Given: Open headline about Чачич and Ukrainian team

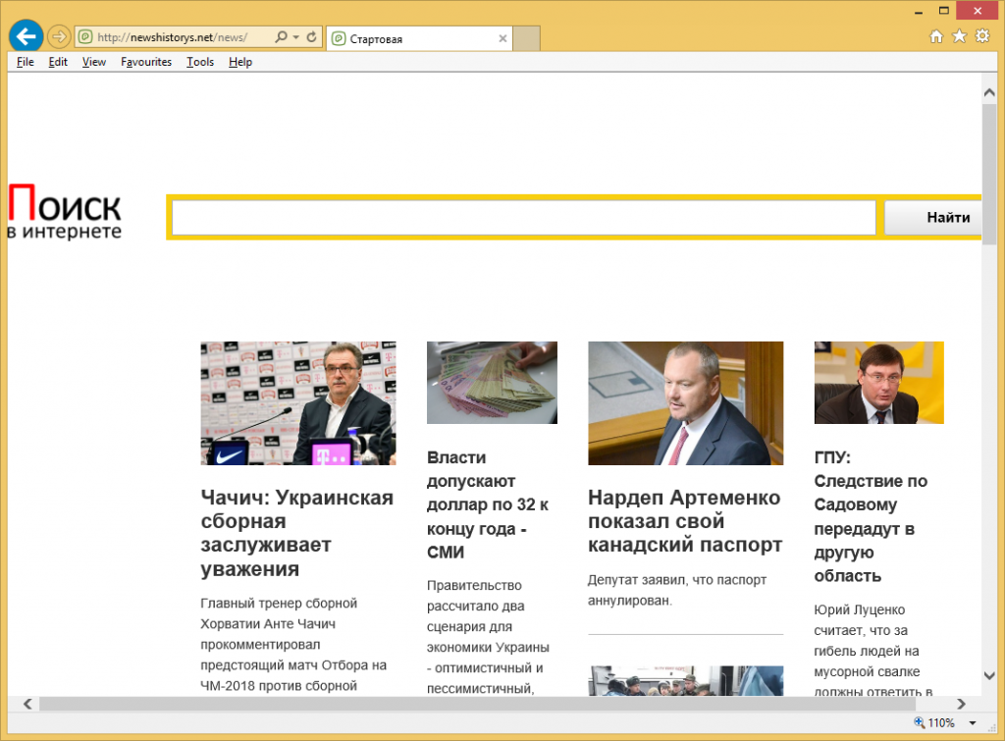Looking at the screenshot, I should 296,533.
